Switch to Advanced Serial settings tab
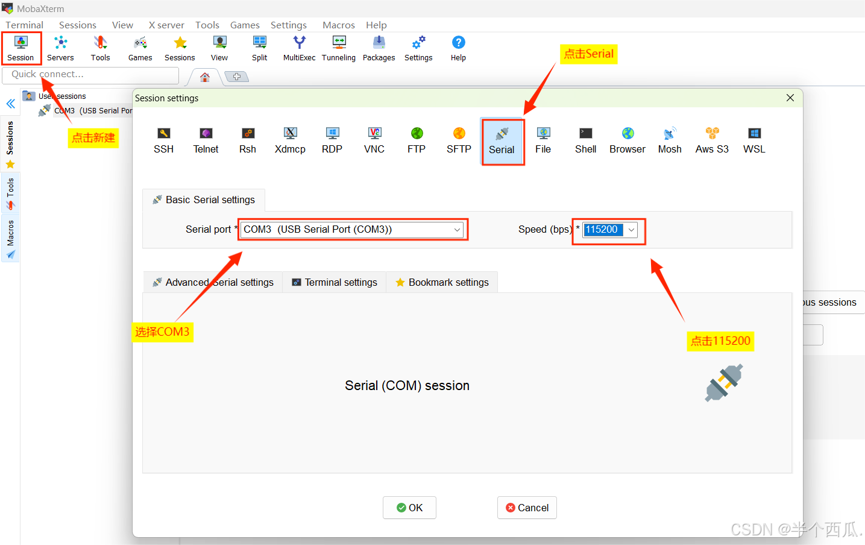The width and height of the screenshot is (865, 545). click(x=213, y=282)
